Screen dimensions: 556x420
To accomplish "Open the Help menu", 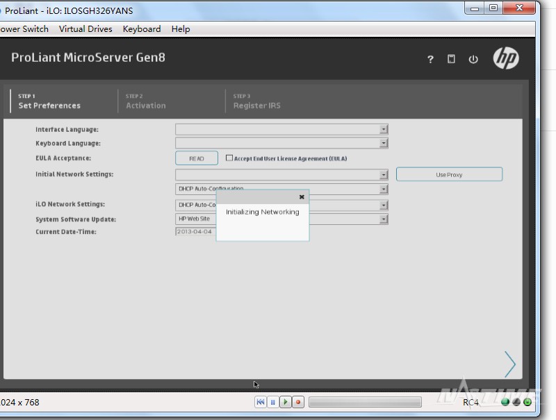I will tap(181, 29).
